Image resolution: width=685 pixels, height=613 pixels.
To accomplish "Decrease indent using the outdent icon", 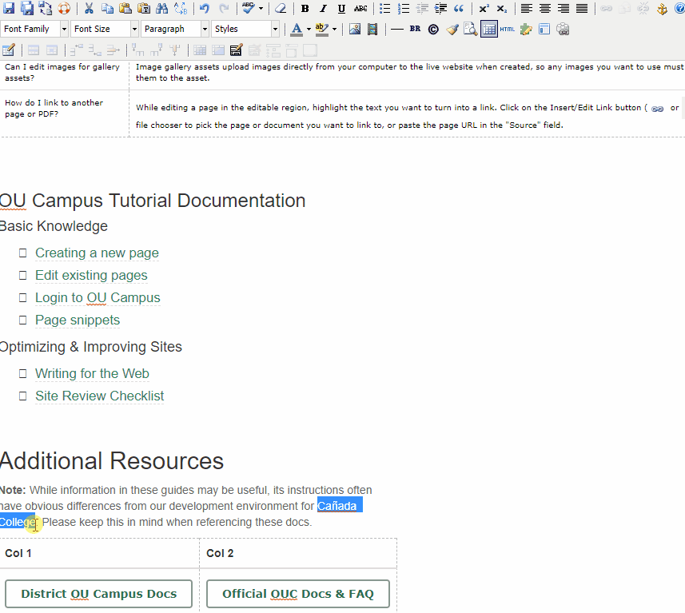I will coord(422,8).
